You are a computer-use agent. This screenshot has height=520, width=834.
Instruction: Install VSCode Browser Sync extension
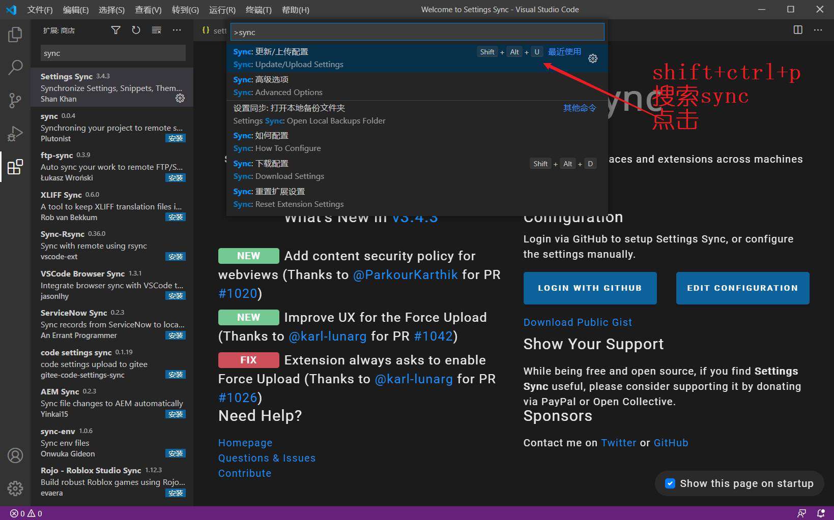tap(176, 296)
